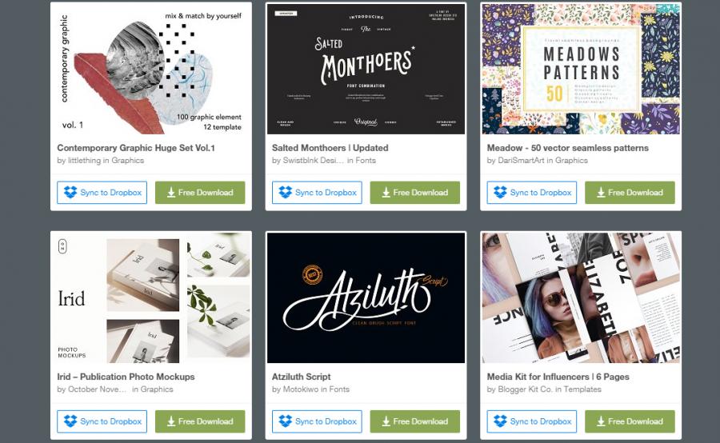Viewport: 720px width, 443px height.
Task: Sync Media Kit for Influencers to Dropbox
Action: pos(532,421)
